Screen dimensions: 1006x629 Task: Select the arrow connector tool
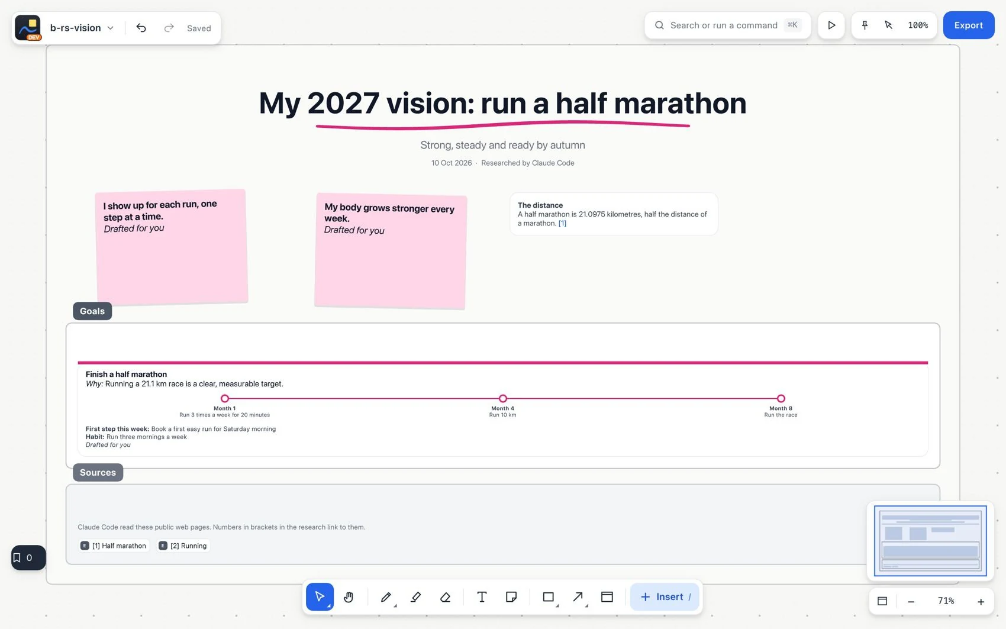pyautogui.click(x=578, y=596)
